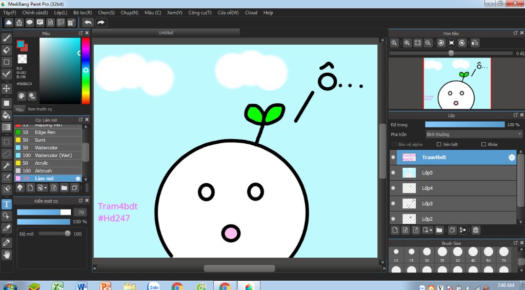Click the hue spectrum bar

86,70
